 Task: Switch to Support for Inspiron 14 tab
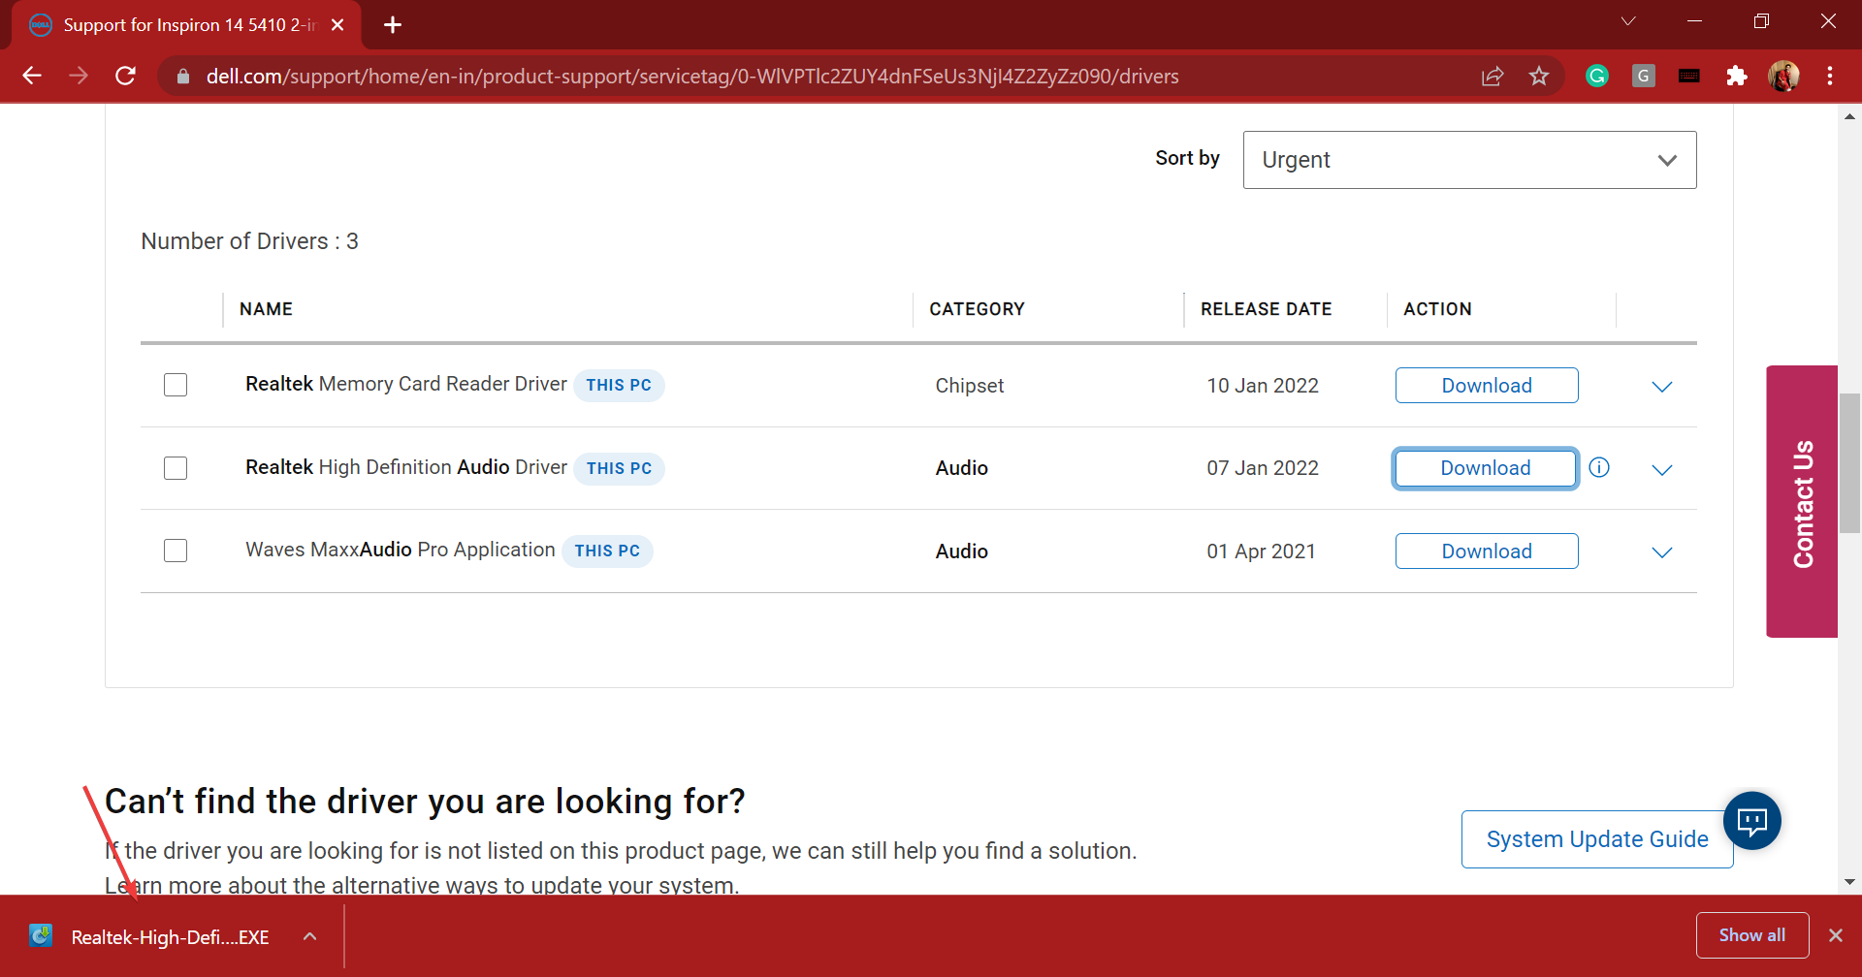(187, 25)
